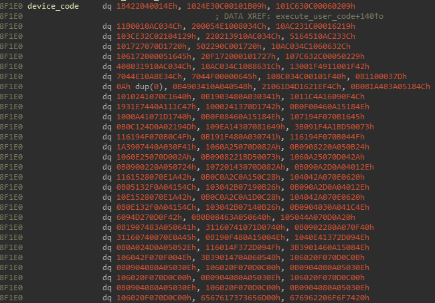Viewport: 435px width, 303px height.
Task: Click the value 106172000051645h
Action: (154, 56)
